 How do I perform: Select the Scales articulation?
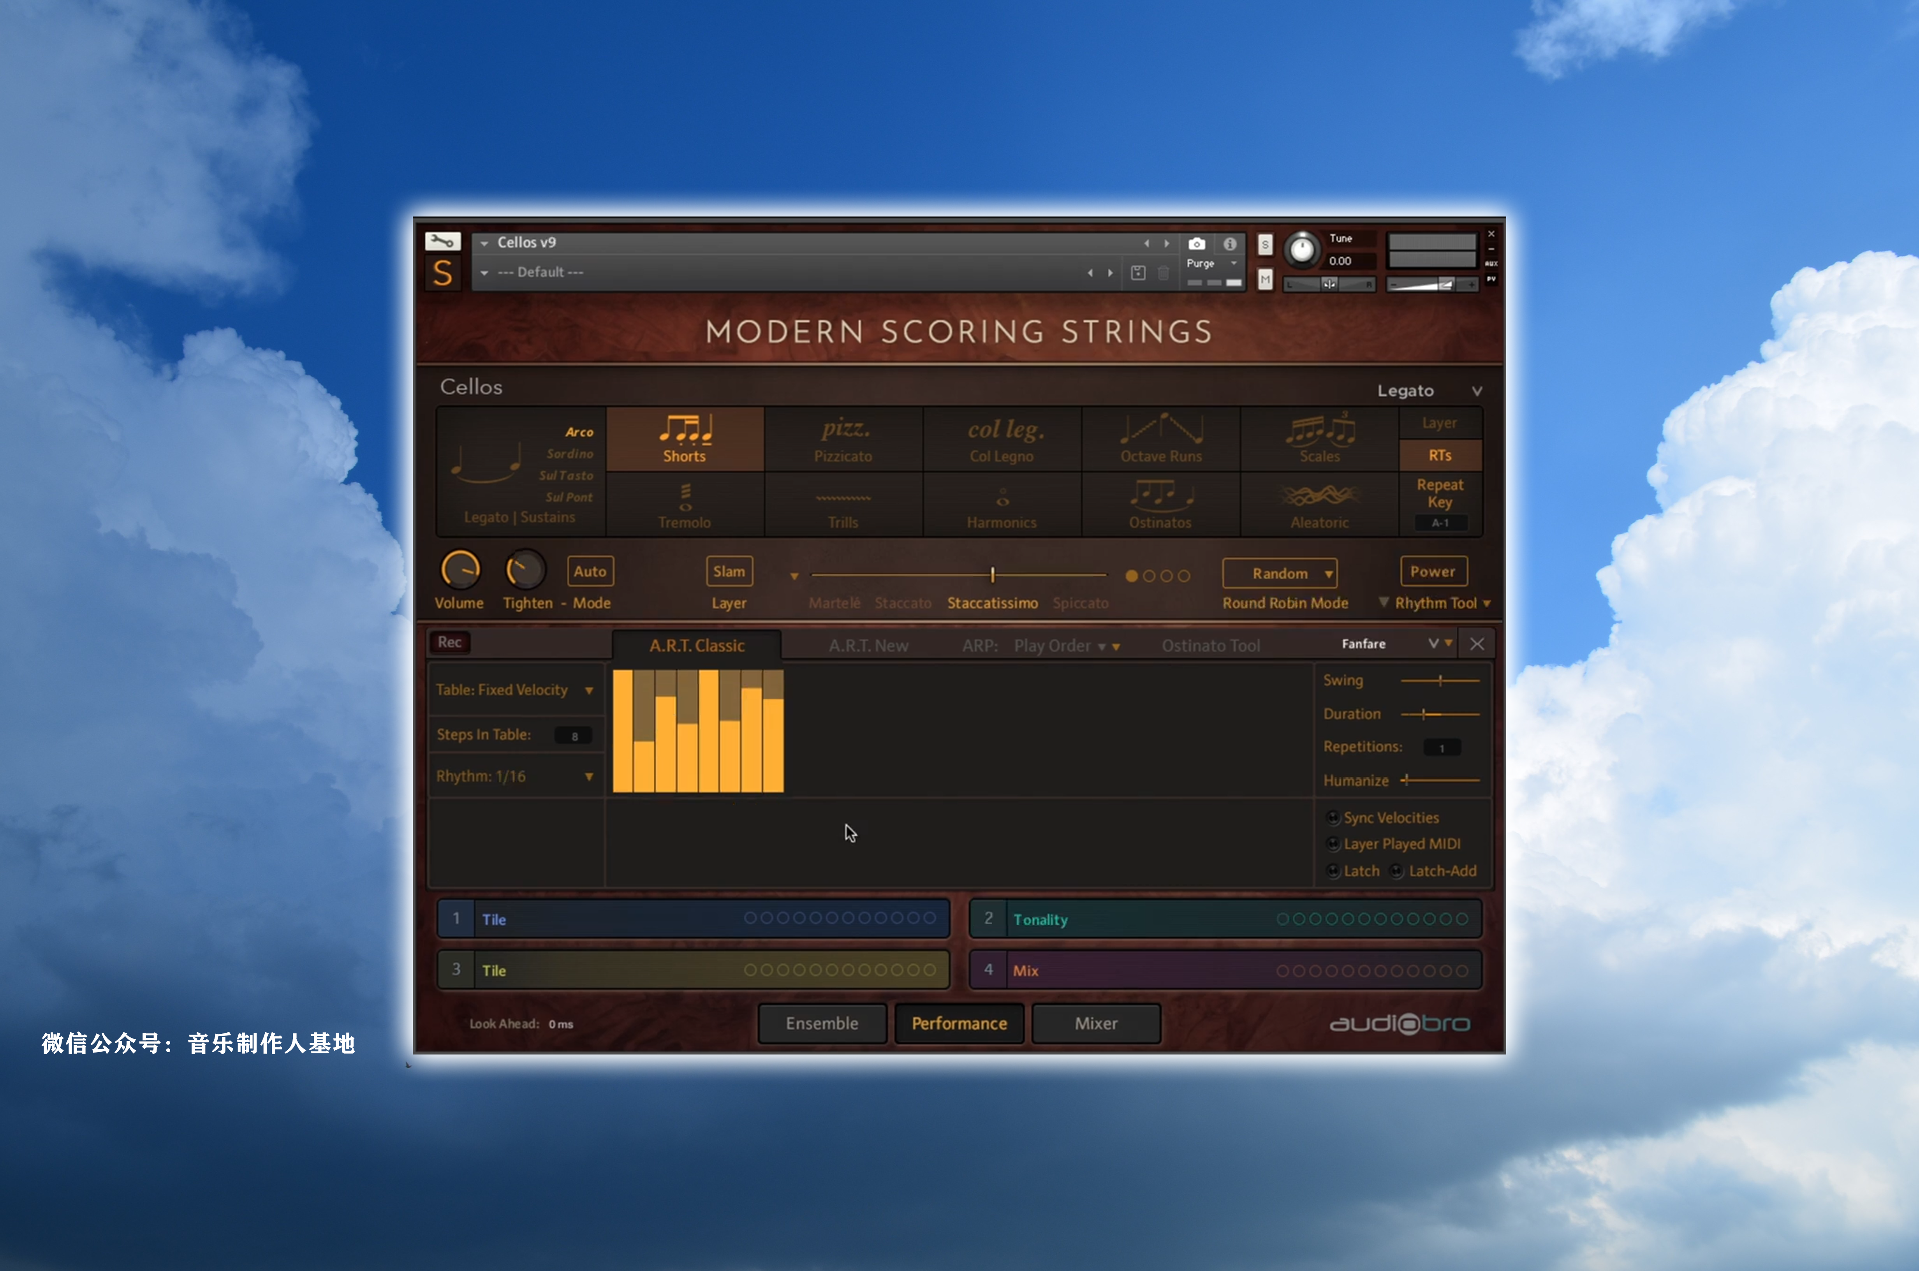1319,439
